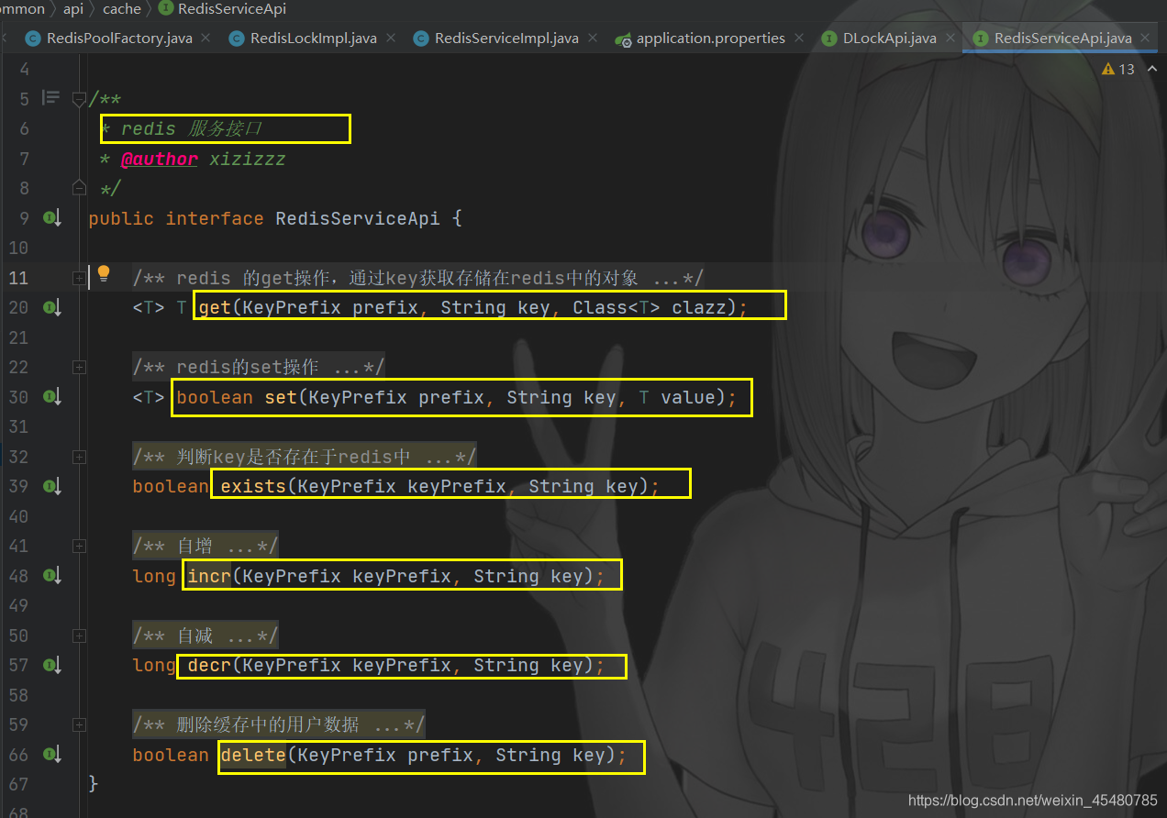Click the 'api' breadcrumb segment
Screen dimensions: 1167x818
(x=72, y=9)
